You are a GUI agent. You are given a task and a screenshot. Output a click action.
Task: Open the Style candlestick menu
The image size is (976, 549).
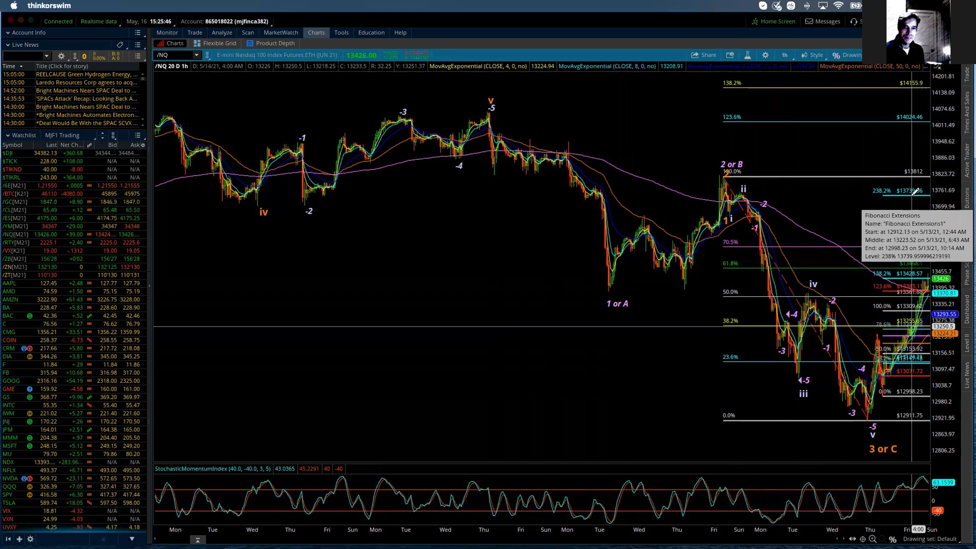point(812,55)
